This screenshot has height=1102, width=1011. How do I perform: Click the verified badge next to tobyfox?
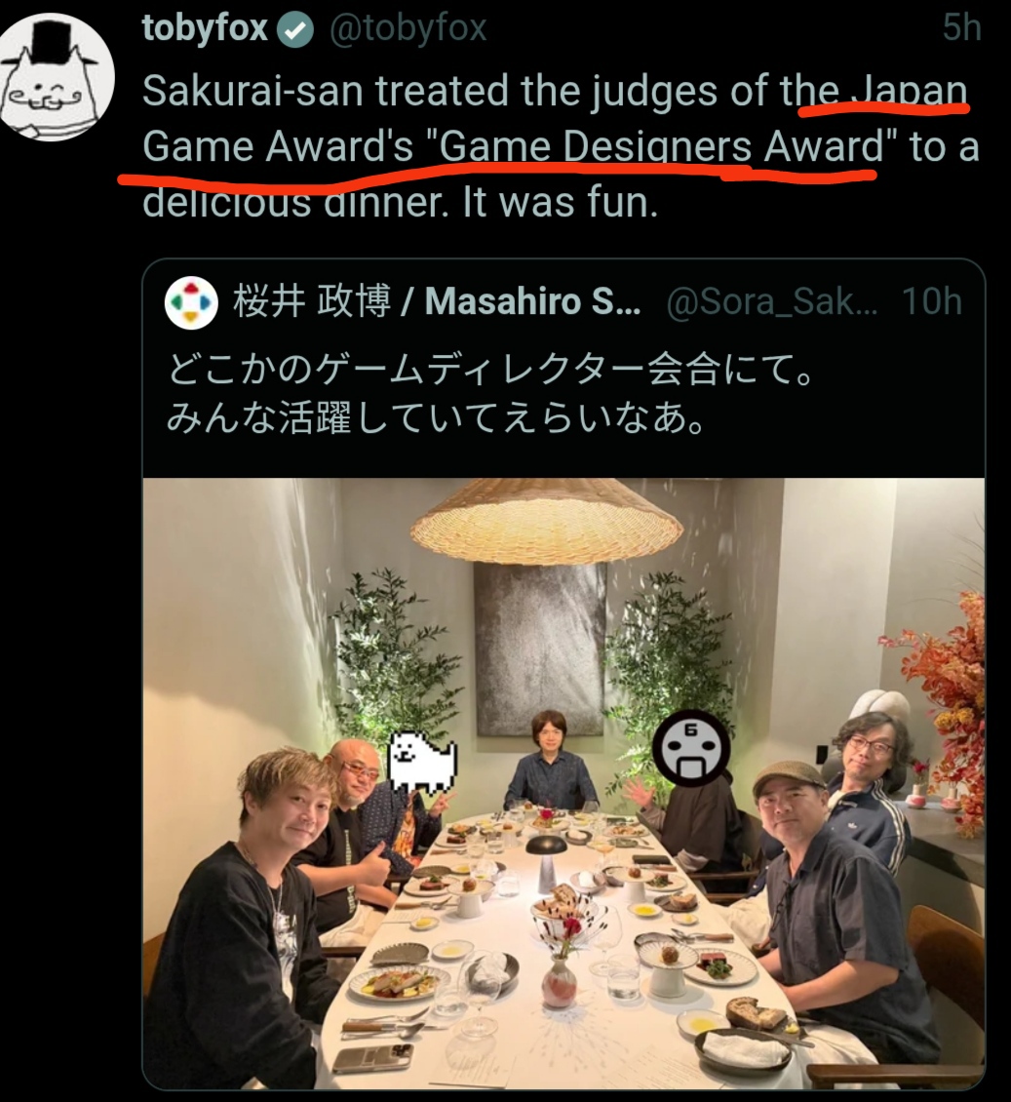tap(295, 31)
